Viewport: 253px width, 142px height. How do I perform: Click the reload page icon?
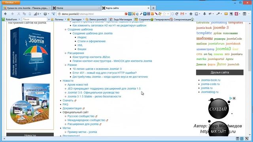pyautogui.click(x=177, y=14)
